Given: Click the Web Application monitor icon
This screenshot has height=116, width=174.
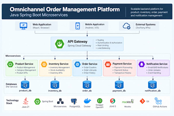Looking at the screenshot, I should tap(24, 26).
